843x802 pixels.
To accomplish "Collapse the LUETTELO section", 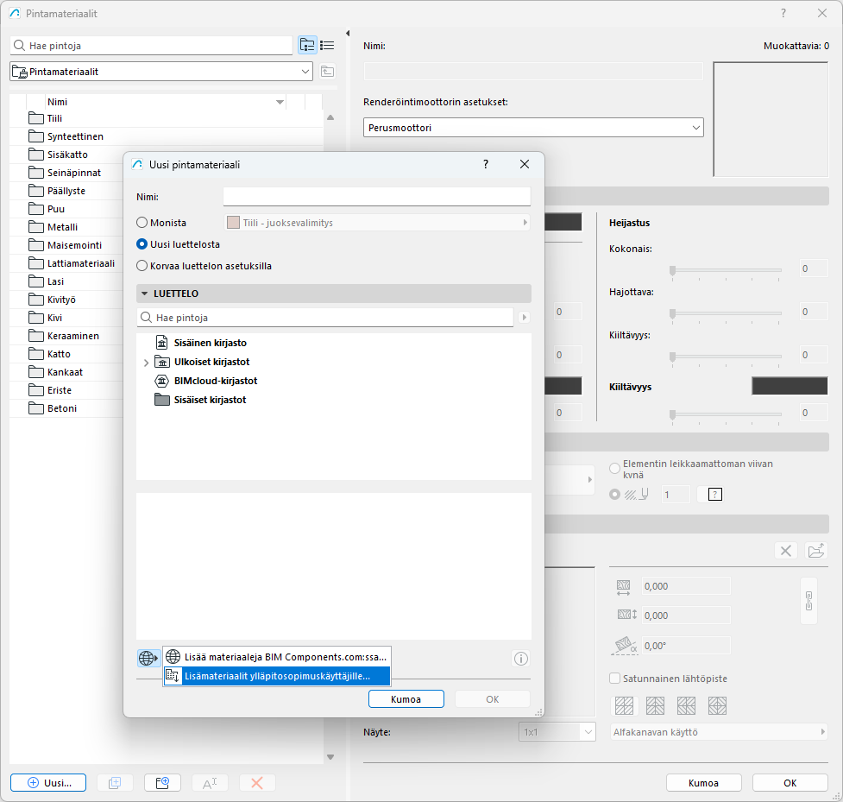I will [145, 294].
